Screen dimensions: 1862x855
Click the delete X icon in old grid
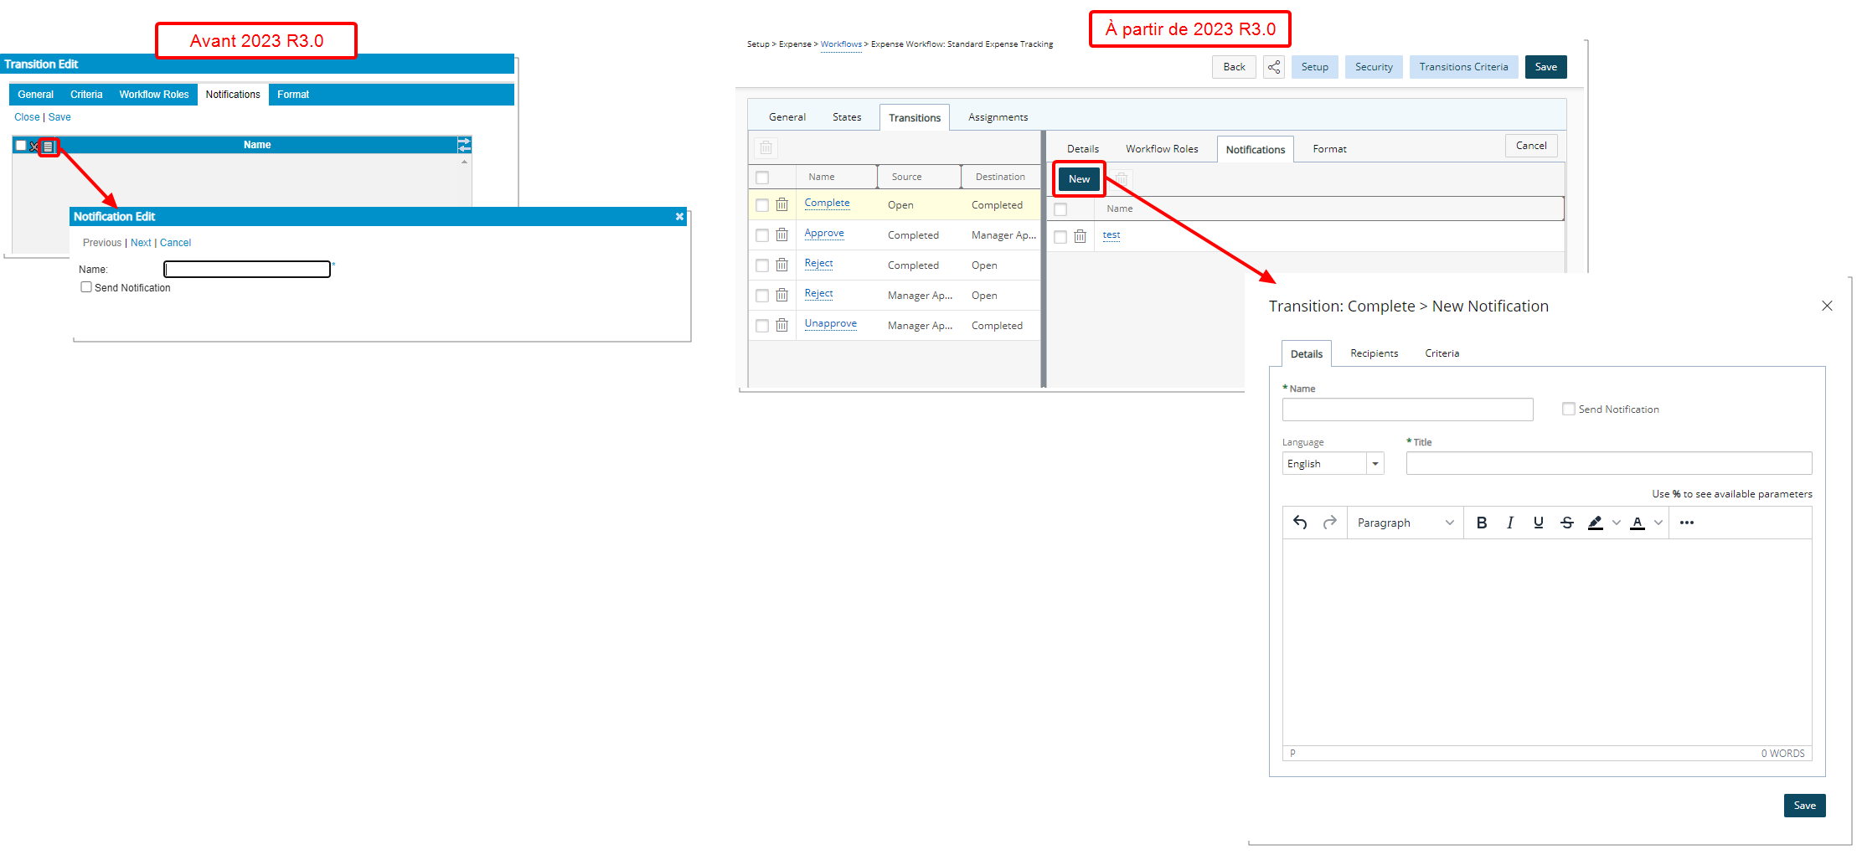[34, 147]
